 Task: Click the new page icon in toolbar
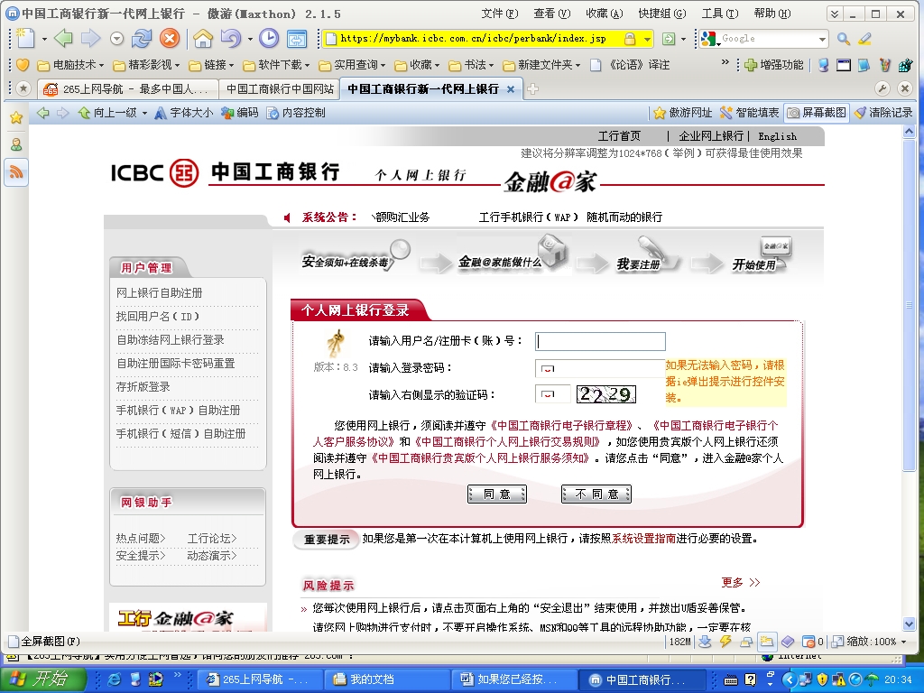point(26,38)
